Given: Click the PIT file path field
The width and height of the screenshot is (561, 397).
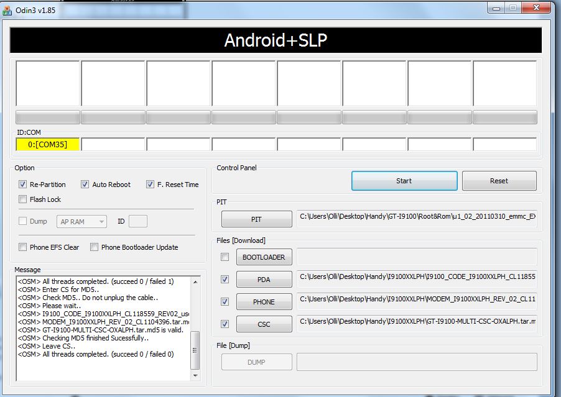Looking at the screenshot, I should [417, 218].
